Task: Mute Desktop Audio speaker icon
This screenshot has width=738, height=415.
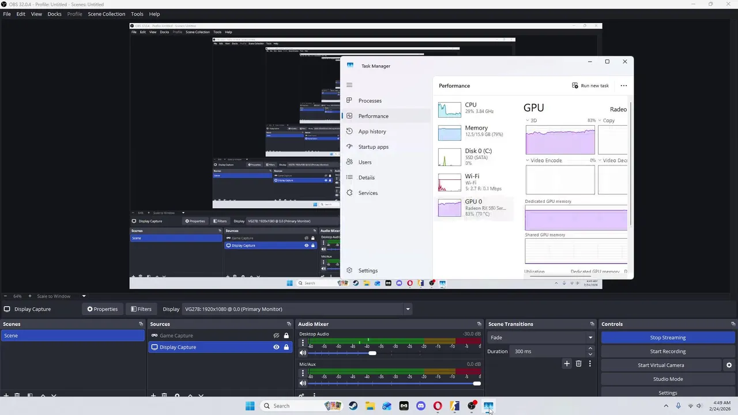Action: pos(303,353)
